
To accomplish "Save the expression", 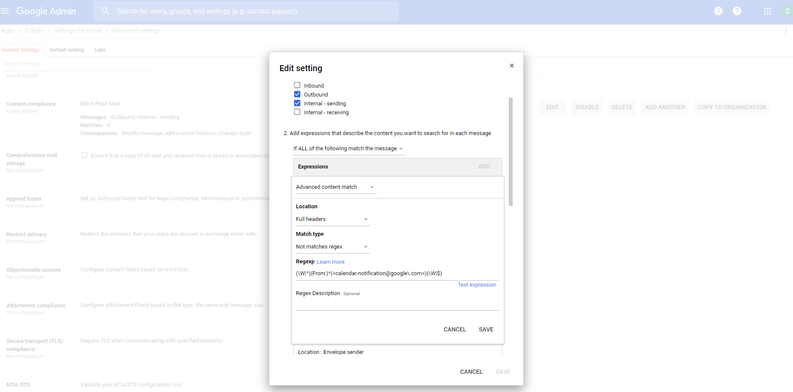I will pyautogui.click(x=486, y=329).
